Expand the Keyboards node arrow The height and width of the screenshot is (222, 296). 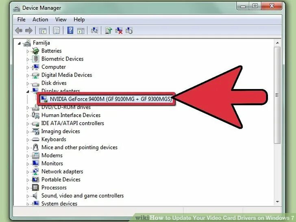click(28, 140)
